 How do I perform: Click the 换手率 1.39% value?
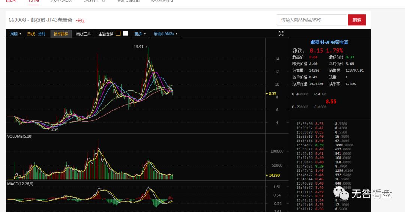(x=351, y=84)
